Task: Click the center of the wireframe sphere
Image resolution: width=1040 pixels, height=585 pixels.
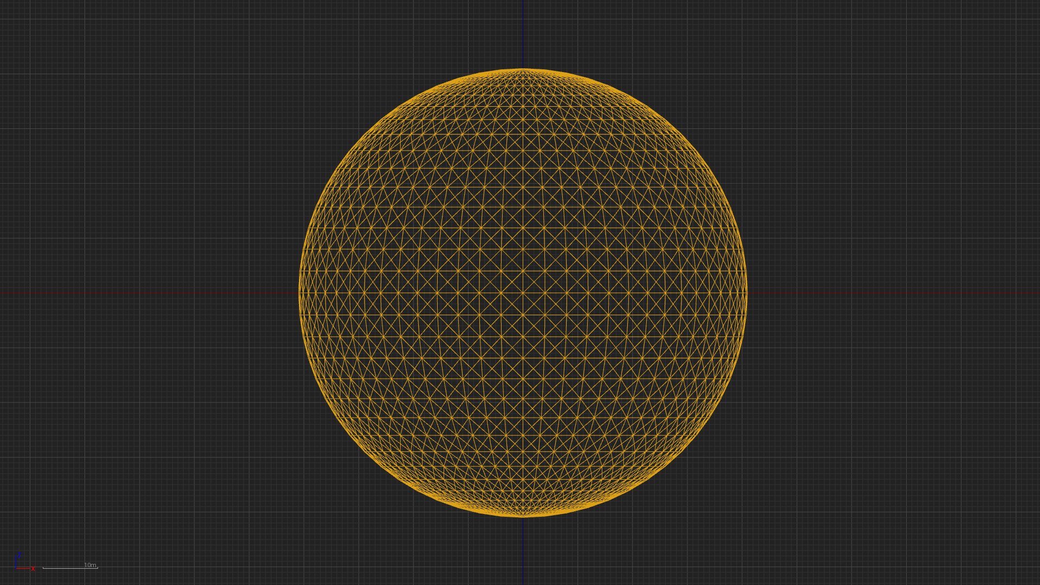Action: tap(523, 293)
